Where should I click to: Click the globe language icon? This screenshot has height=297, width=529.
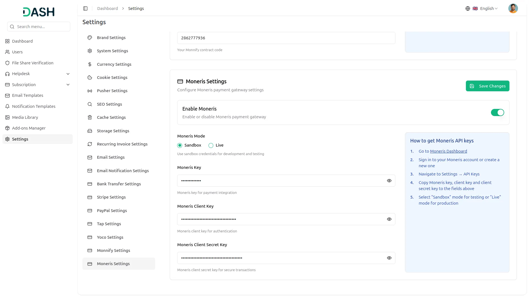pyautogui.click(x=468, y=9)
